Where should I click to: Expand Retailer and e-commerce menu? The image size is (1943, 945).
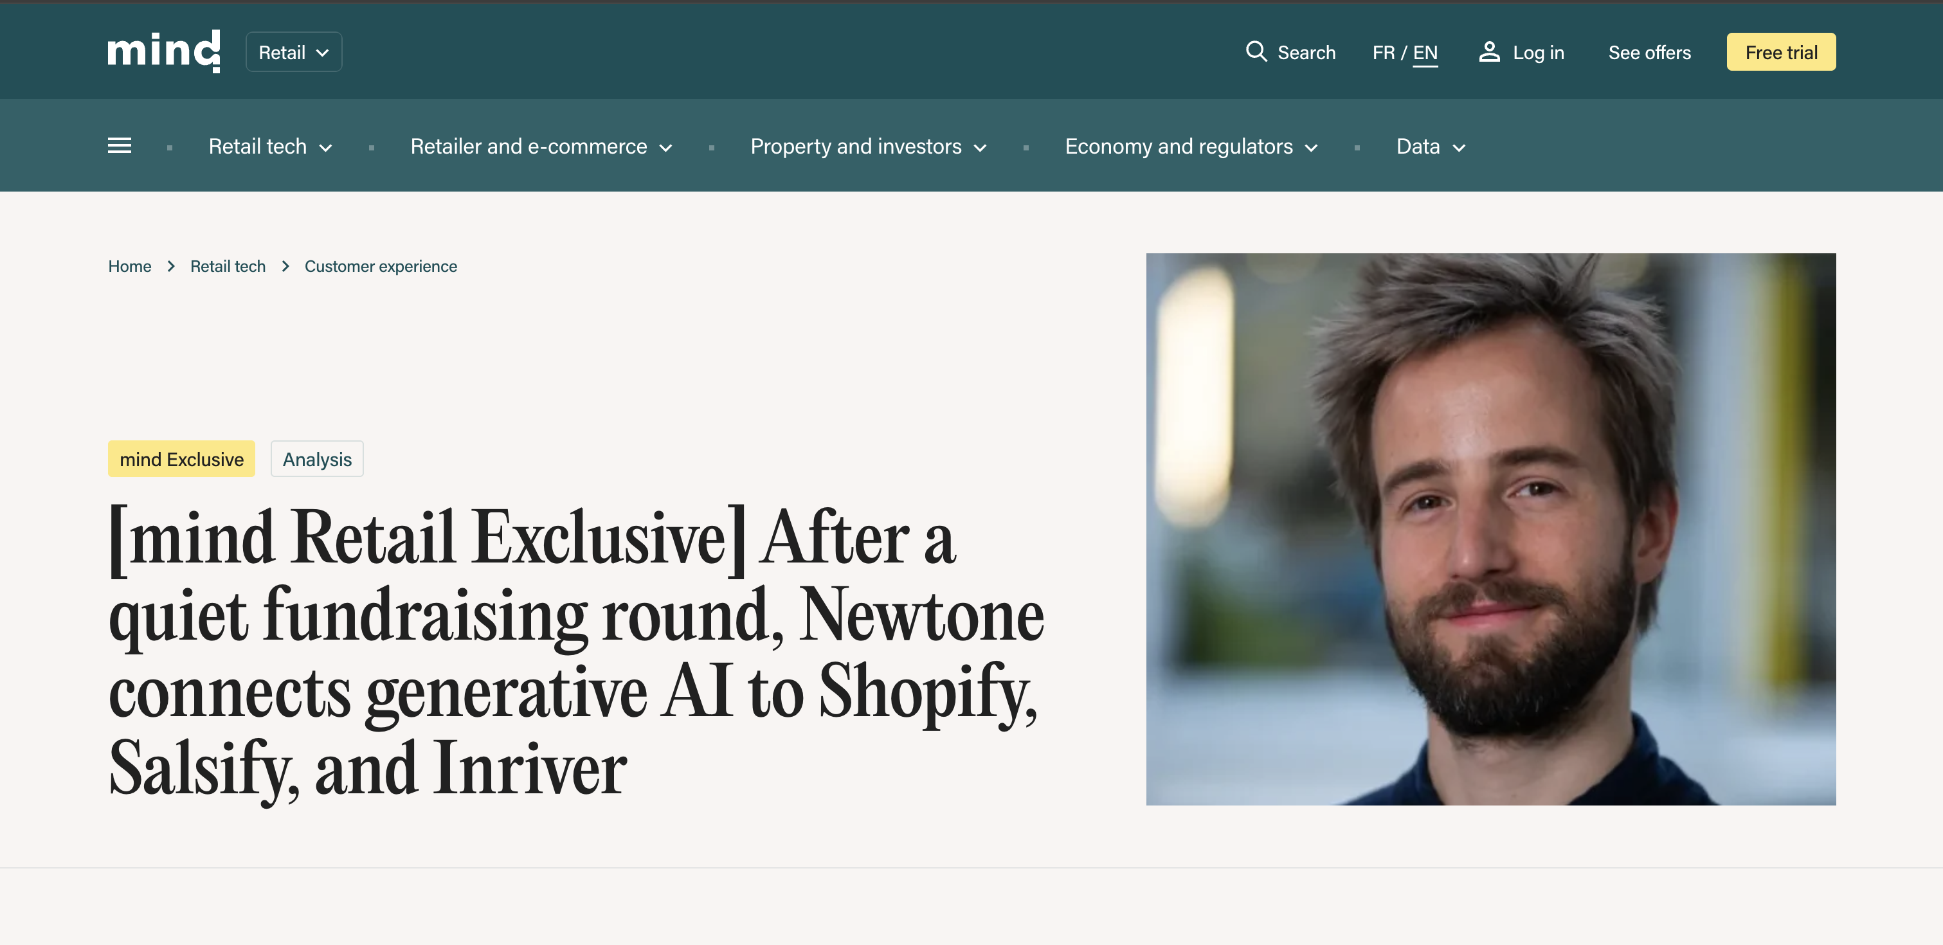[x=541, y=147]
